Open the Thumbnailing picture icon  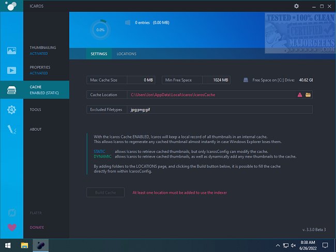tap(11, 51)
